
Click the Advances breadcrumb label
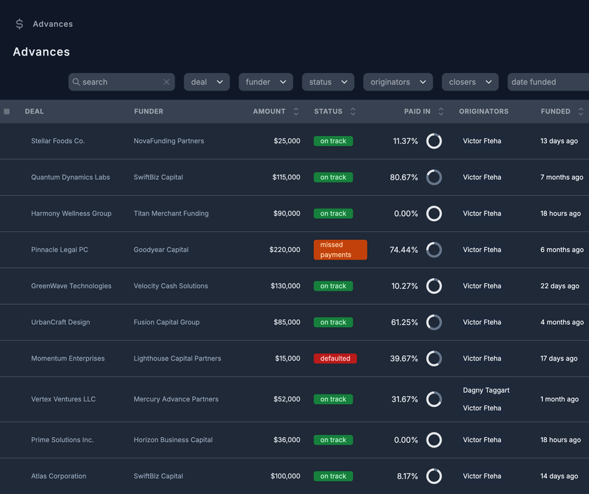[x=53, y=24]
